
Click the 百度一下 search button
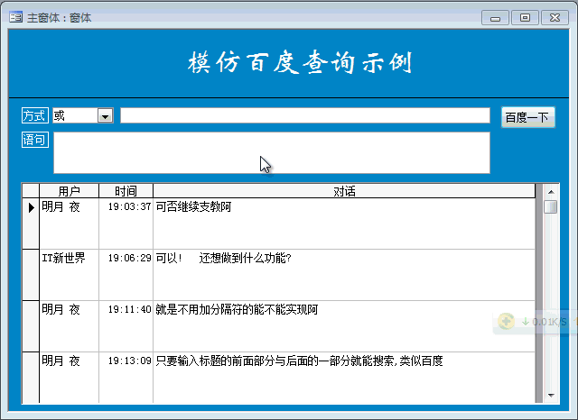(527, 117)
